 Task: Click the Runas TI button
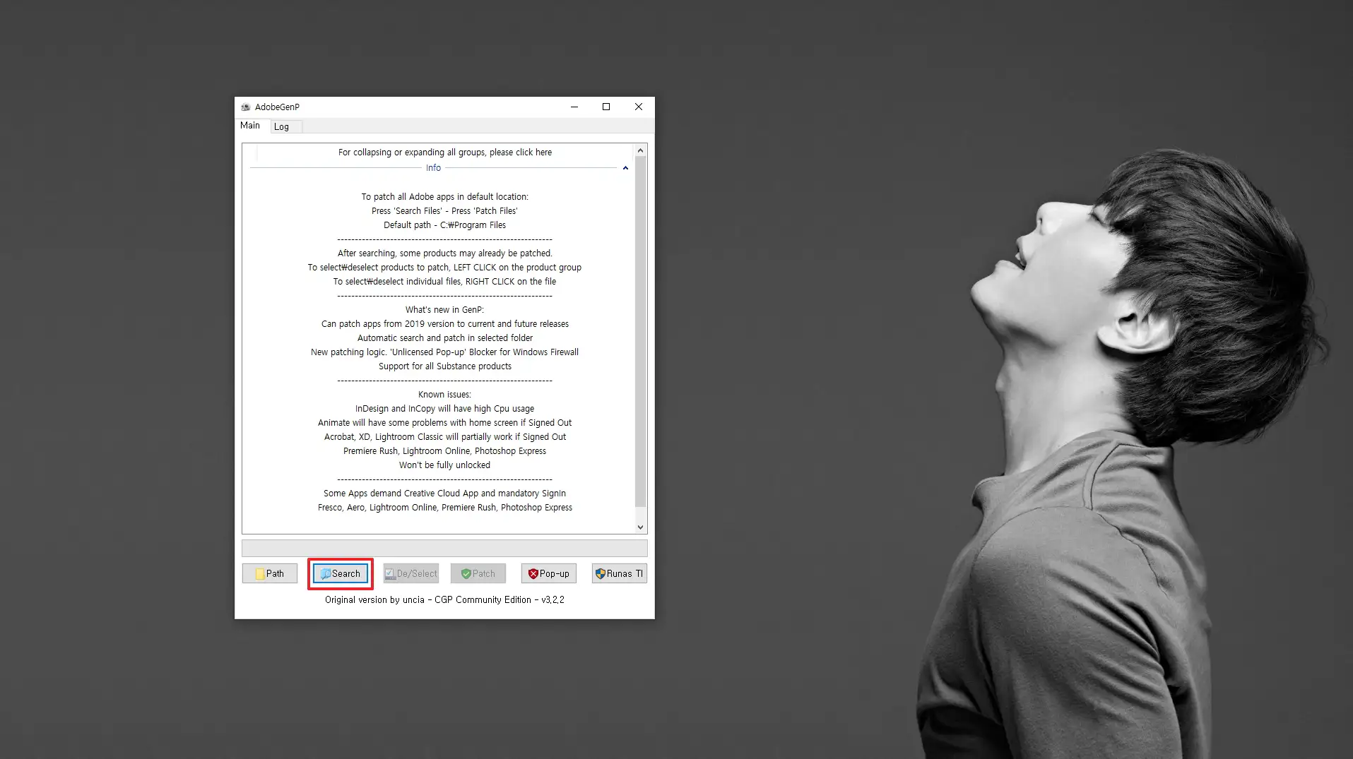pyautogui.click(x=619, y=573)
